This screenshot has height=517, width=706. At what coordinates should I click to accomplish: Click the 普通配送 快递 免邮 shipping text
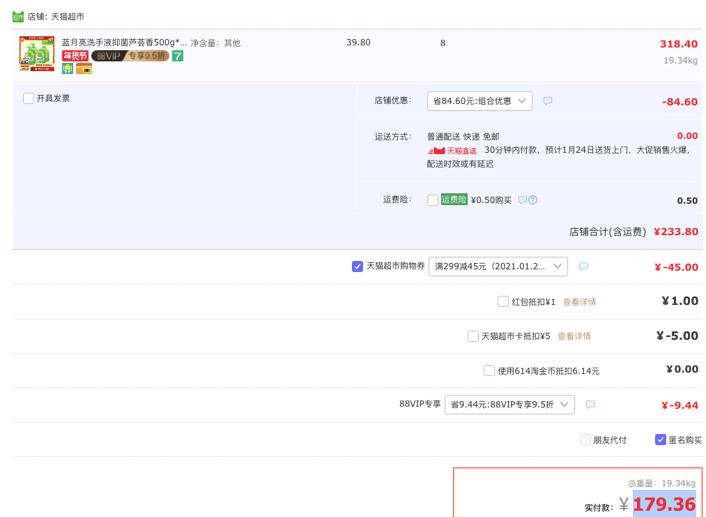click(463, 137)
